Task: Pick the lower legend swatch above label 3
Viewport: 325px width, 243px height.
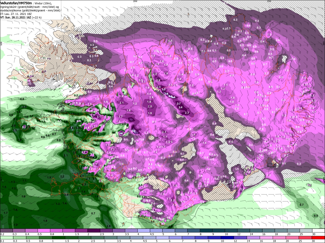Action: coord(110,238)
